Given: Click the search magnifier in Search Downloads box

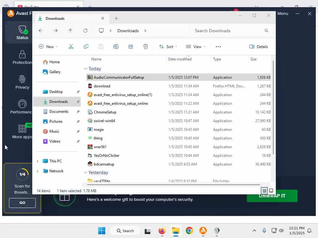Looking at the screenshot, I should (266, 31).
